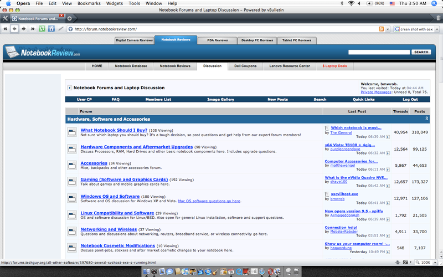
Task: Click the US flag input menu
Action: tap(392, 3)
